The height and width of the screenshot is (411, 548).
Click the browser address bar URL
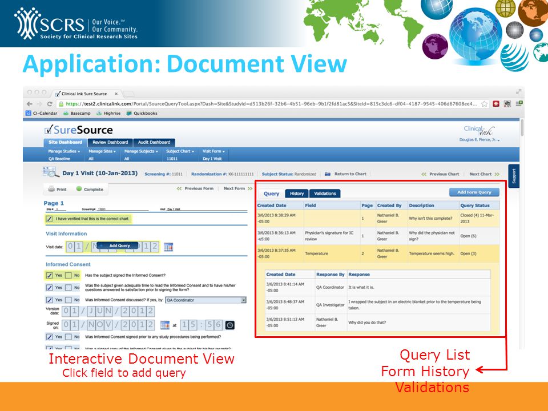271,104
